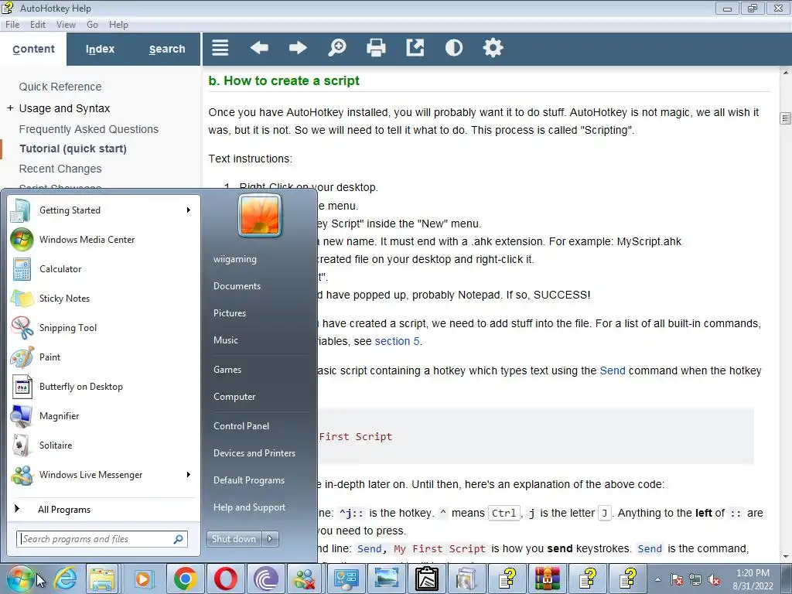Viewport: 792px width, 594px height.
Task: Open WinRAR icon on taskbar
Action: [x=548, y=579]
